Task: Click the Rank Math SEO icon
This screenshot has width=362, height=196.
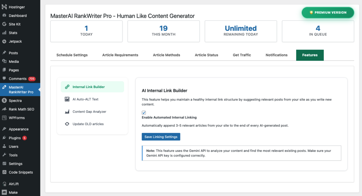Action: point(4,109)
